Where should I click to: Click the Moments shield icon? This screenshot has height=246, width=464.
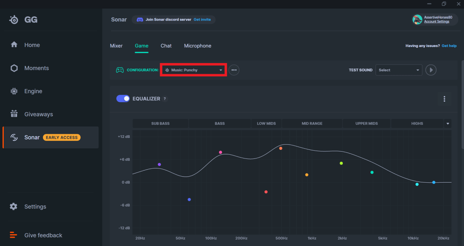click(14, 68)
